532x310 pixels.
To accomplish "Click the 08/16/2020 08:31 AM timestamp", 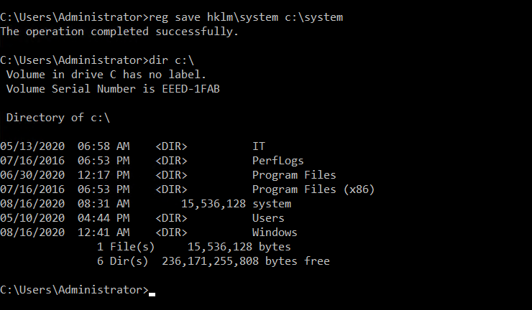I will [65, 204].
